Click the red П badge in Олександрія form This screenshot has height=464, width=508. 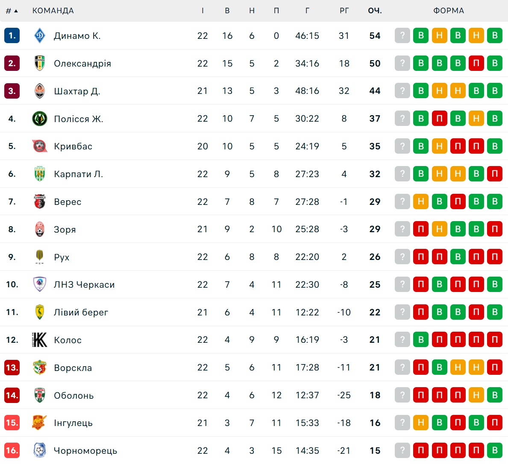pyautogui.click(x=476, y=63)
